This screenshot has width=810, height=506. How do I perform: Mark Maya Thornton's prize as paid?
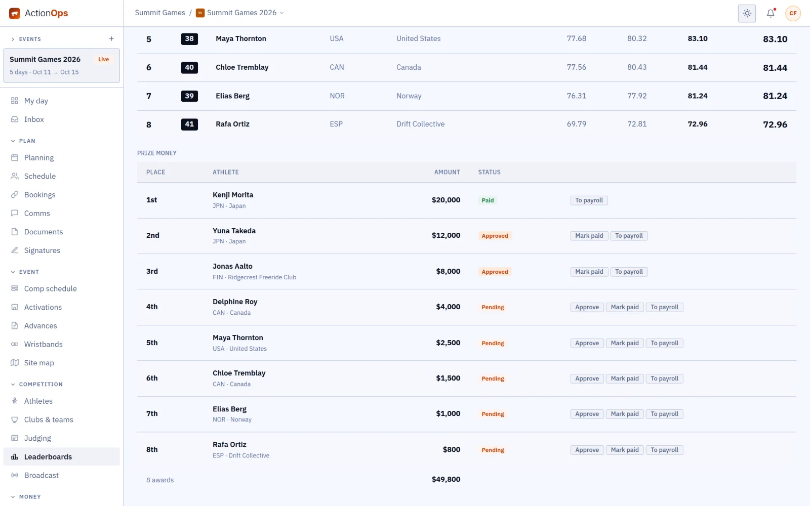tap(625, 343)
